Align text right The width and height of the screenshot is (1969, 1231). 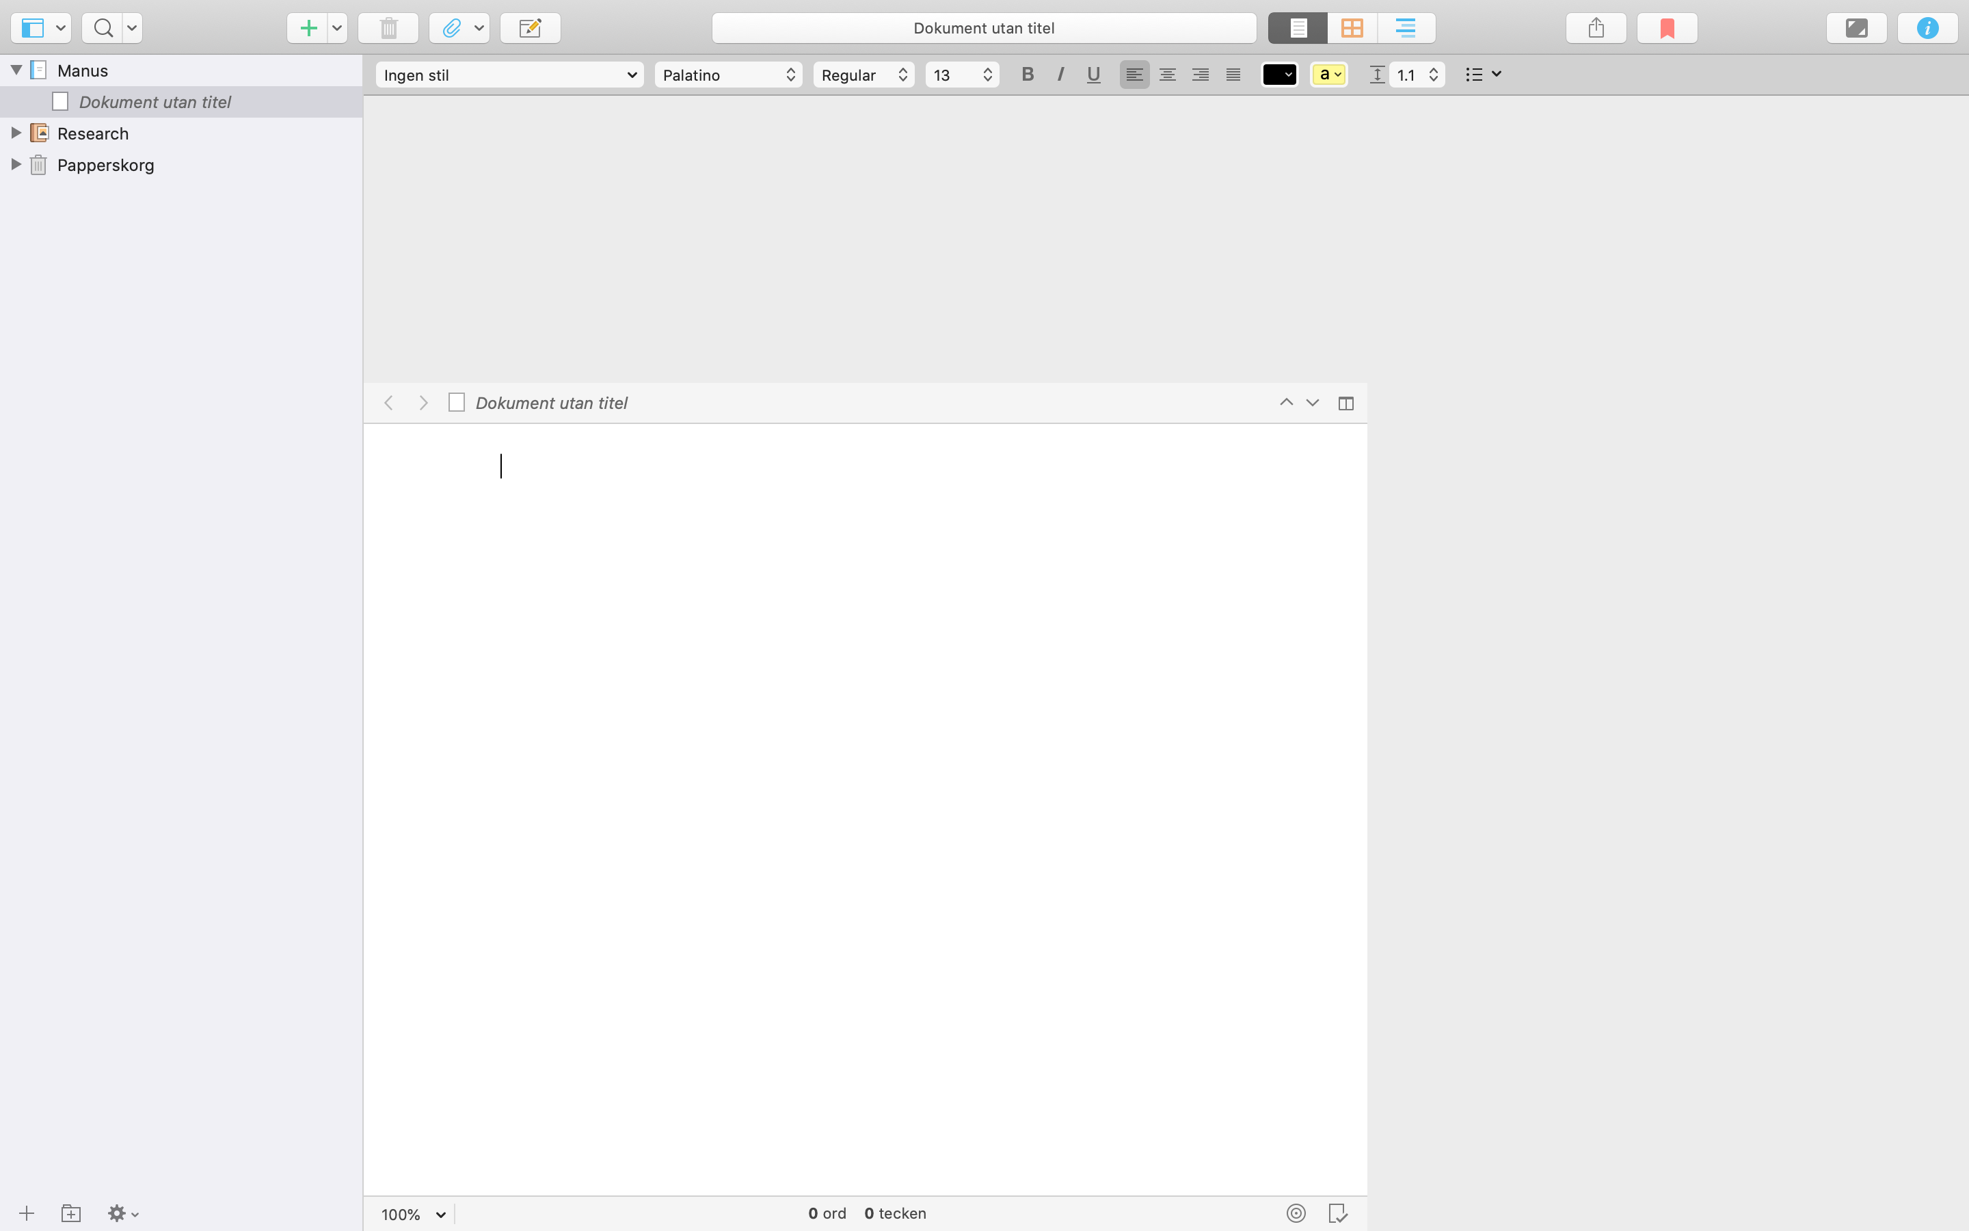pos(1200,74)
